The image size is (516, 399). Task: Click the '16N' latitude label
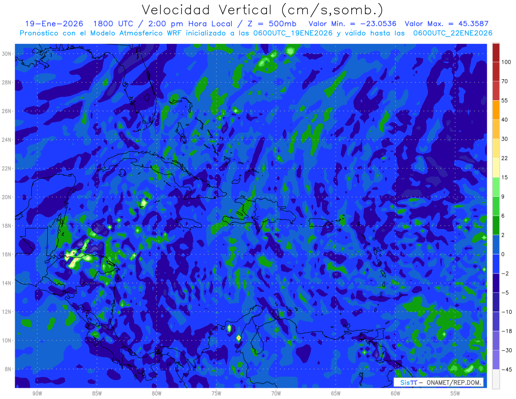[7, 254]
